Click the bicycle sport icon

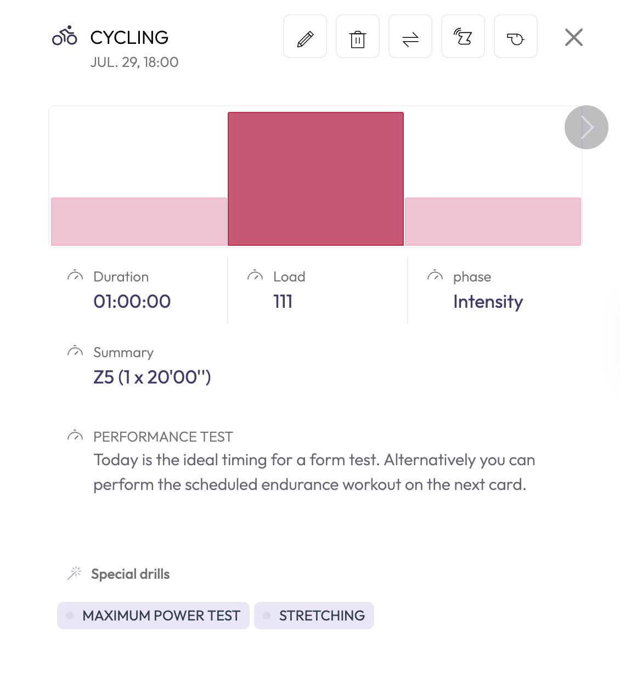tap(65, 35)
